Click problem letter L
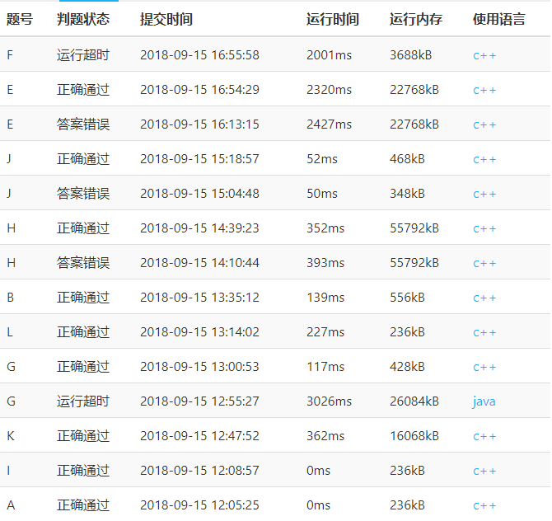Screen dimensions: 552x521 pyautogui.click(x=10, y=332)
